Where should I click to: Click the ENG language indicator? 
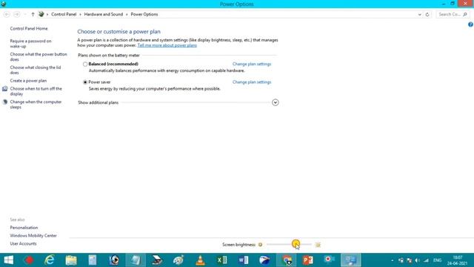[437, 260]
